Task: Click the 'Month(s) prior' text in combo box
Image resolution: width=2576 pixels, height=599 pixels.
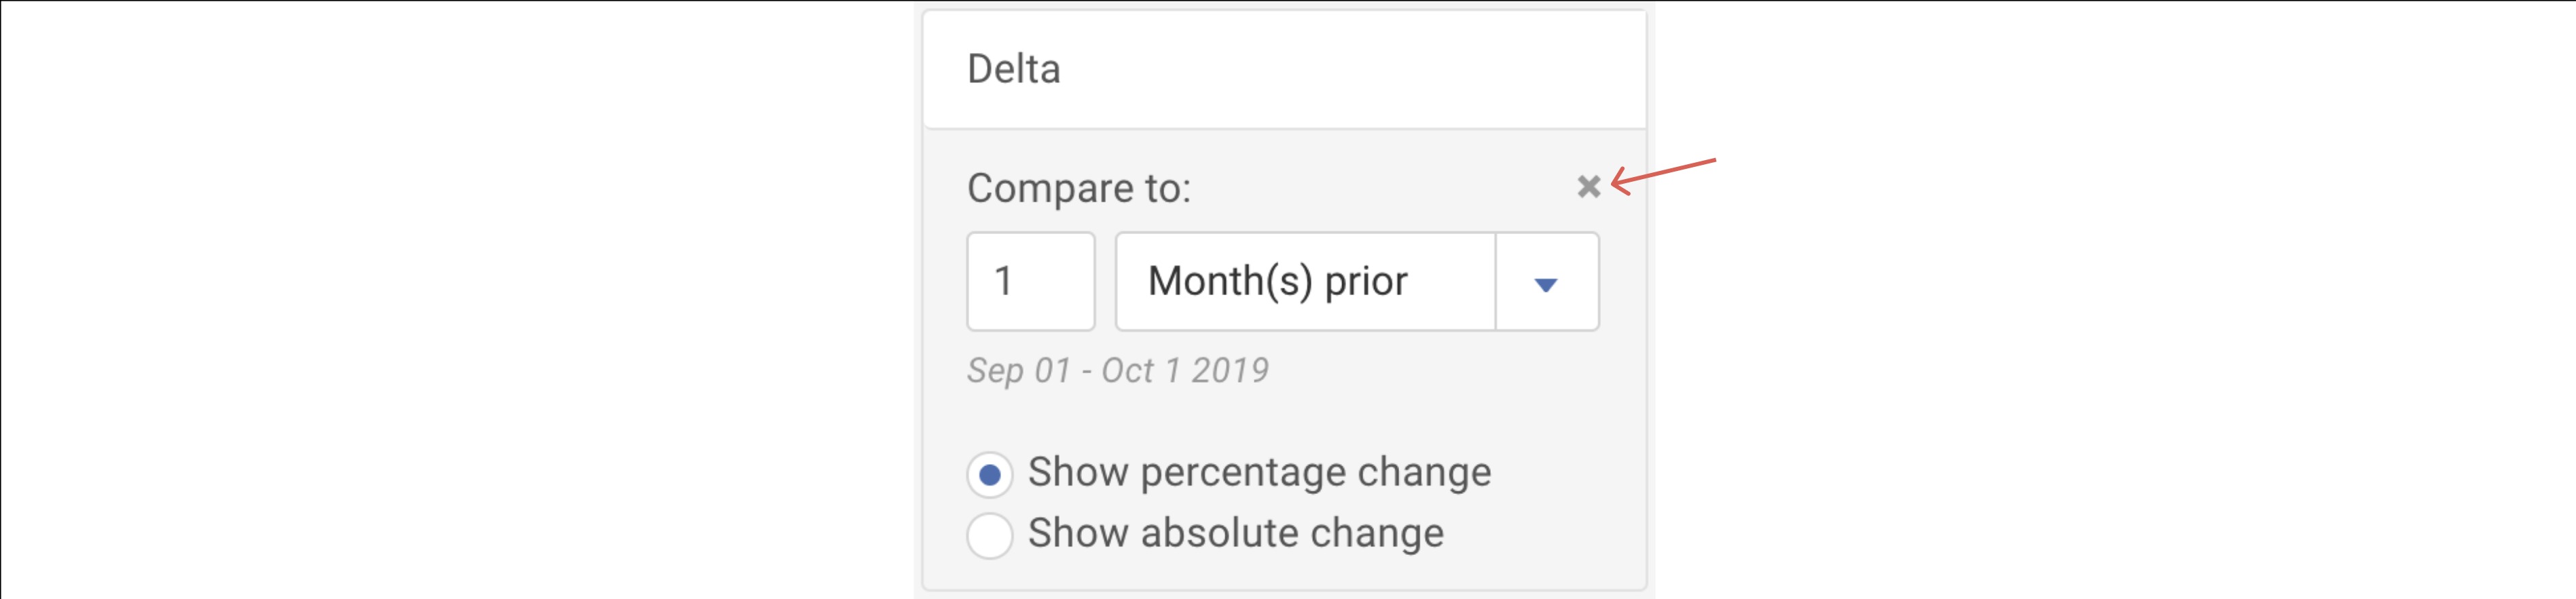Action: pyautogui.click(x=1277, y=282)
